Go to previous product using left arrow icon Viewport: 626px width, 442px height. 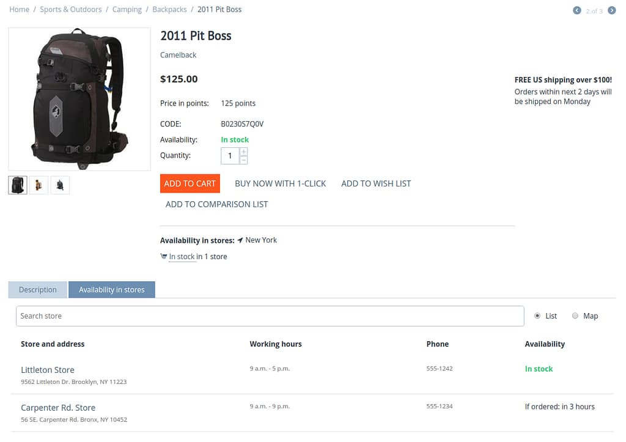[x=576, y=10]
